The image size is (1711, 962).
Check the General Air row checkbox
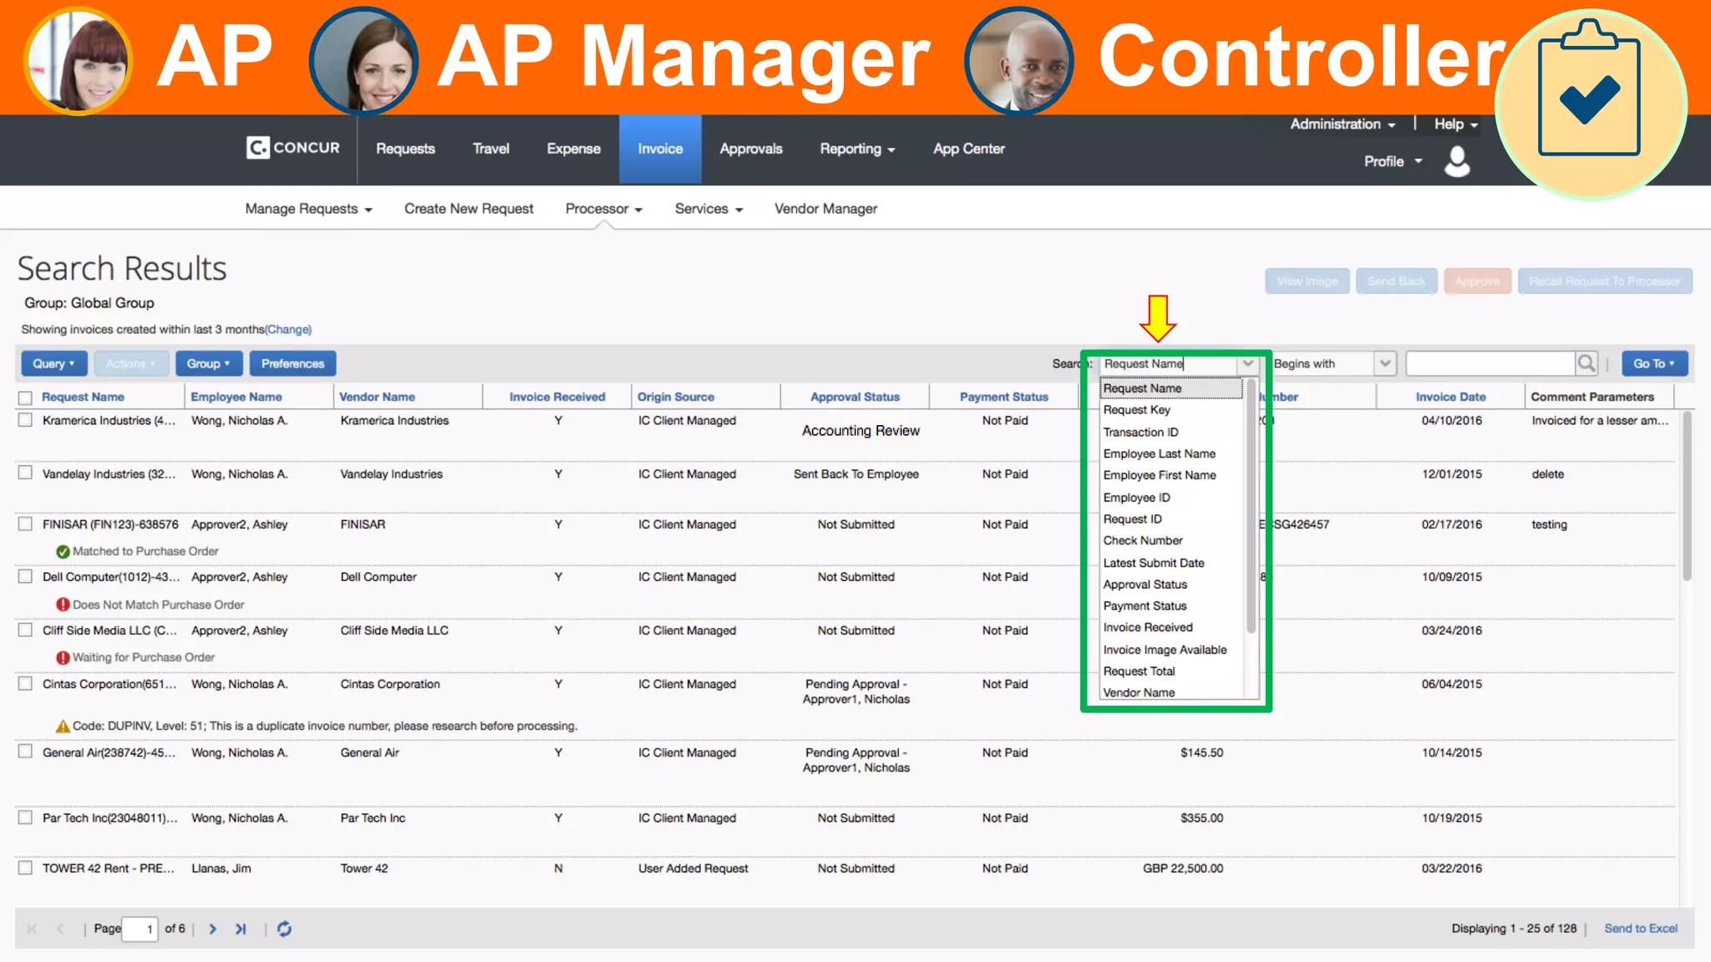pyautogui.click(x=25, y=752)
